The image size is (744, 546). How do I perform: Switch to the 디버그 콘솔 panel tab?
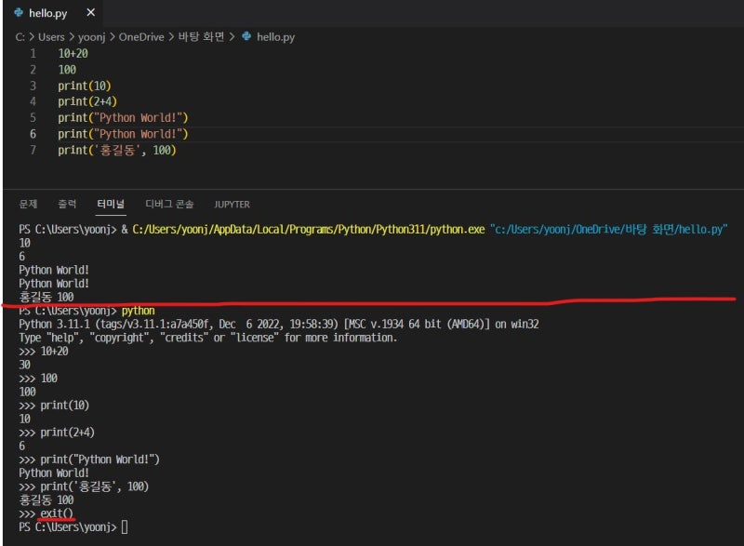tap(169, 204)
